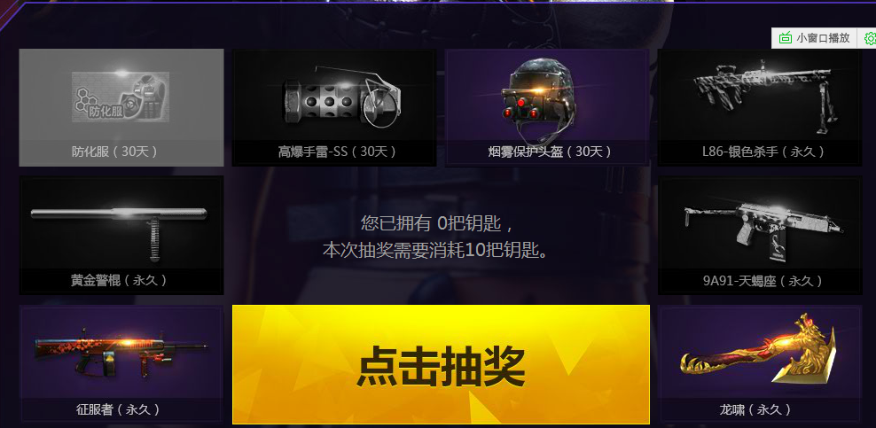Click the 小窗口播放 mini-window button
The height and width of the screenshot is (428, 876).
point(814,38)
